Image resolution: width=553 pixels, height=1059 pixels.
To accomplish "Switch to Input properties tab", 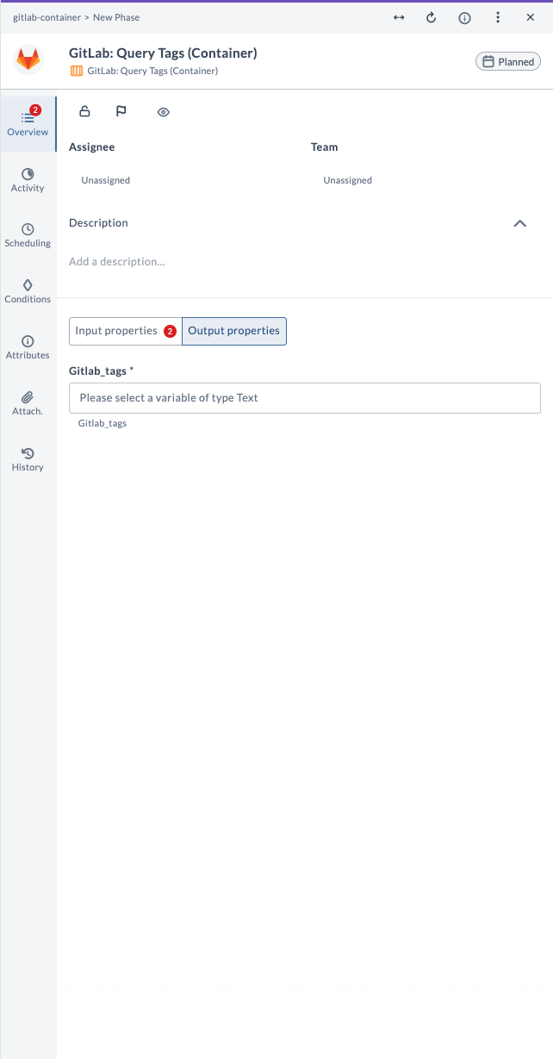I will [x=126, y=331].
